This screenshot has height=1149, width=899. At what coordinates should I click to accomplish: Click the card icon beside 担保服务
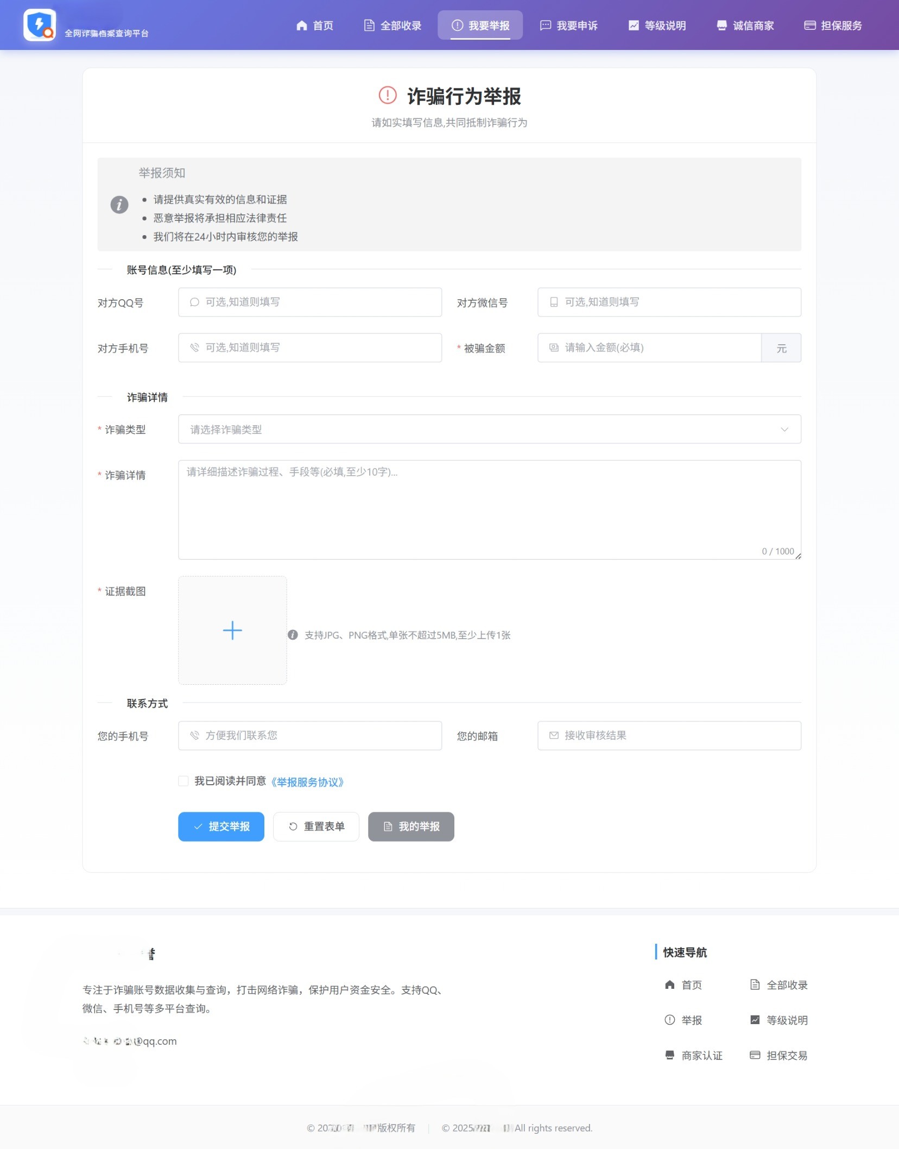(809, 24)
